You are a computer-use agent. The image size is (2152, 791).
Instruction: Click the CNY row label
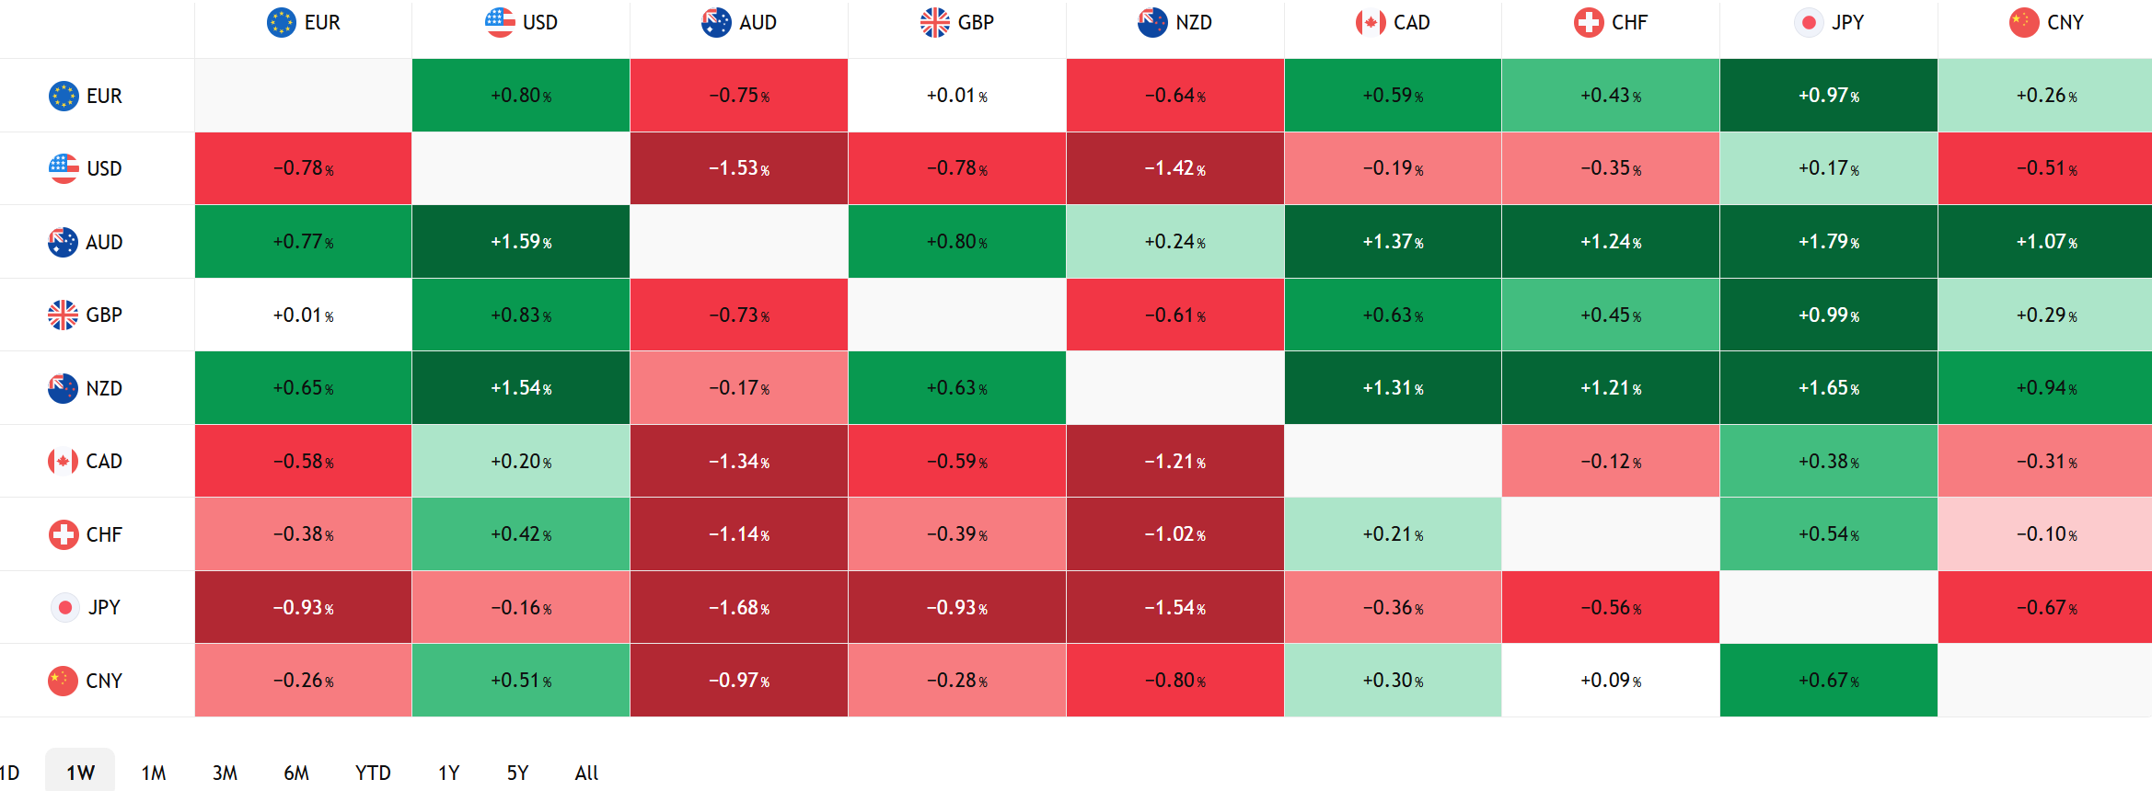[103, 681]
